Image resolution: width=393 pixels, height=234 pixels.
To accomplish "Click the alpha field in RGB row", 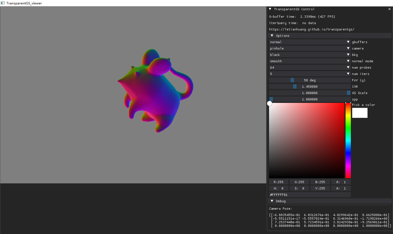I will 341,182.
